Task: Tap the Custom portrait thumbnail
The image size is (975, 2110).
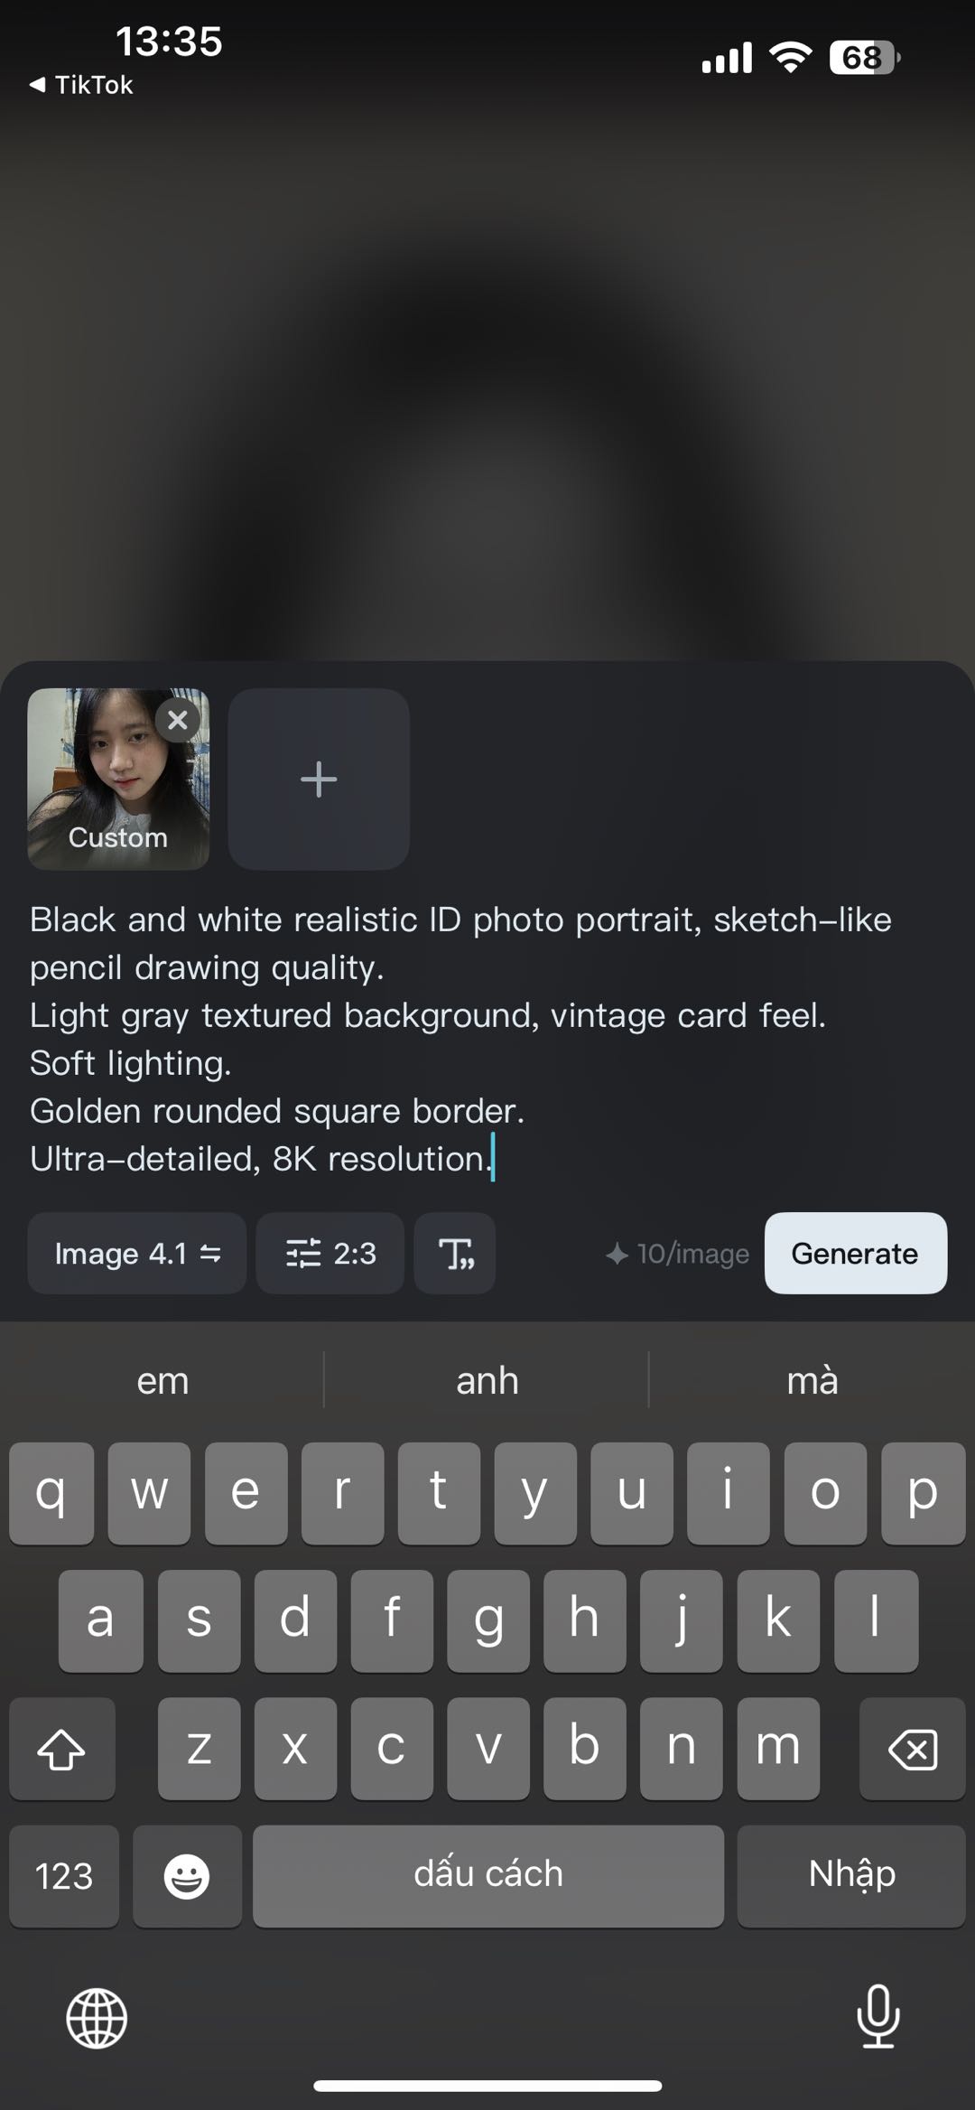Action: tap(118, 779)
